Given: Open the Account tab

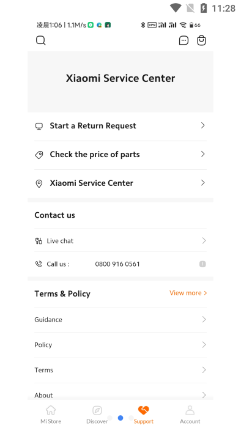Looking at the screenshot, I should pos(190,415).
